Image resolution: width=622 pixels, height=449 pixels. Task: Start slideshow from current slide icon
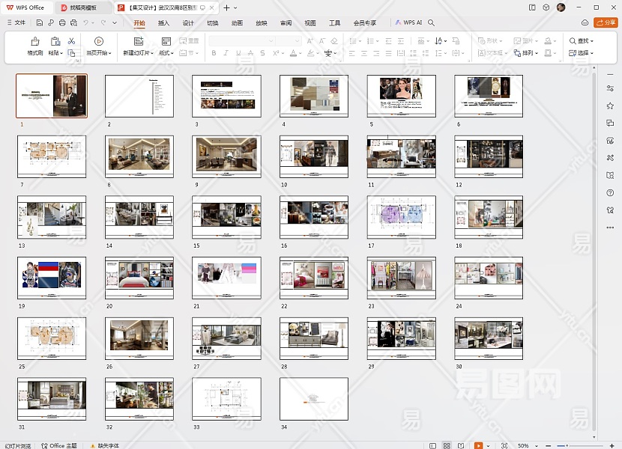[x=98, y=41]
